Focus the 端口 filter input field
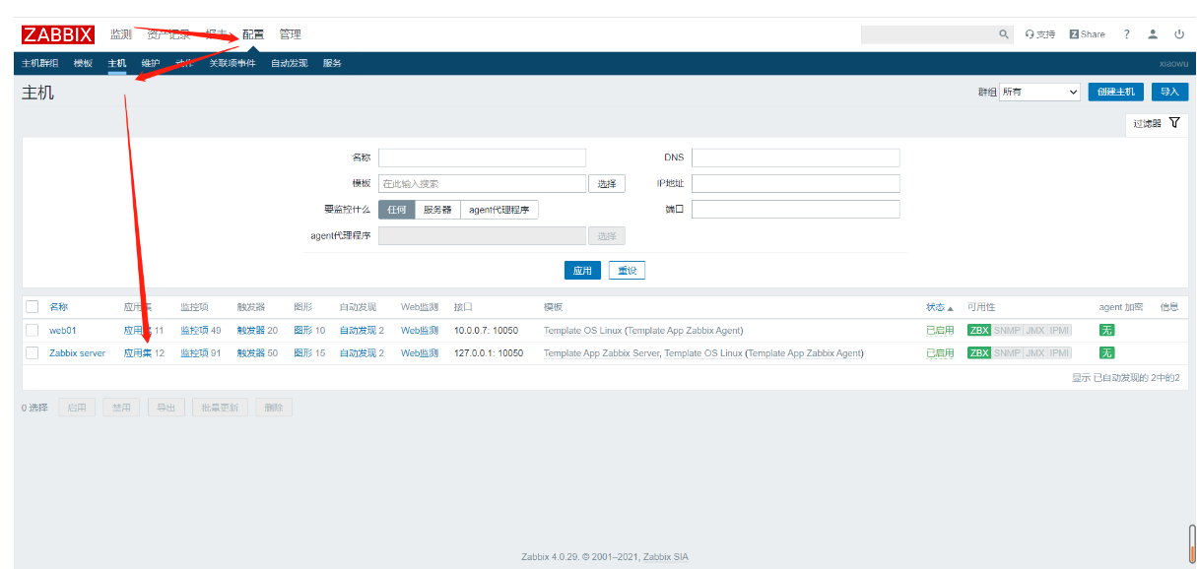 click(x=796, y=209)
